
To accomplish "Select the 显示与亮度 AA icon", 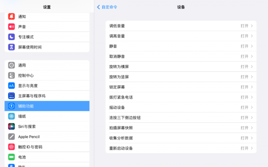I will (12, 86).
